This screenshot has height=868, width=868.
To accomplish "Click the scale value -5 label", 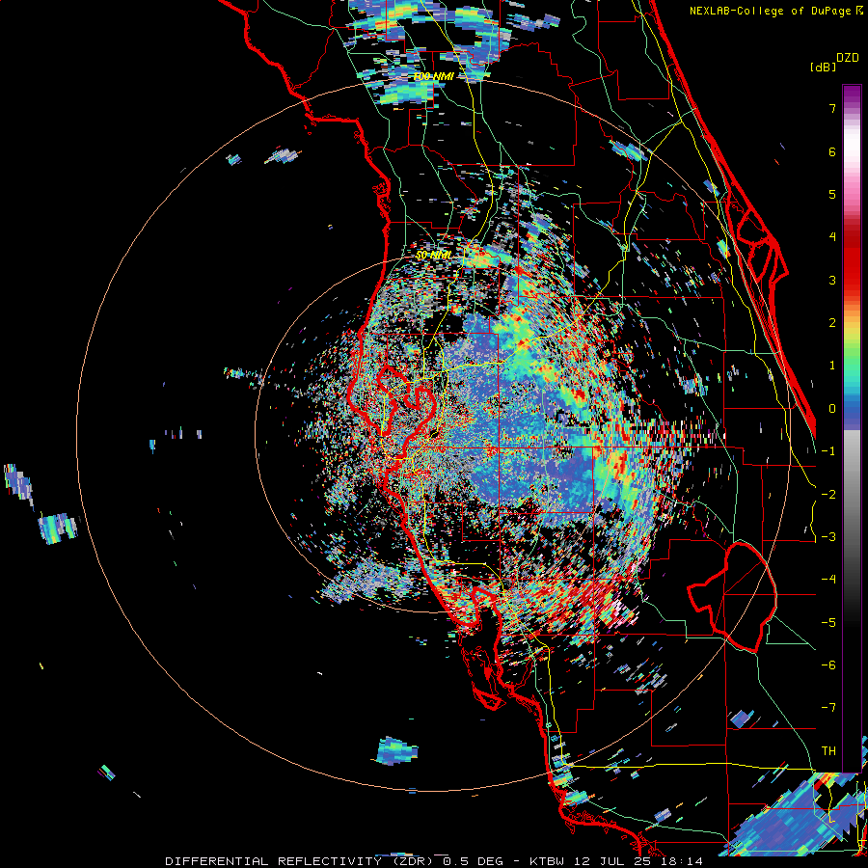I will coord(828,623).
